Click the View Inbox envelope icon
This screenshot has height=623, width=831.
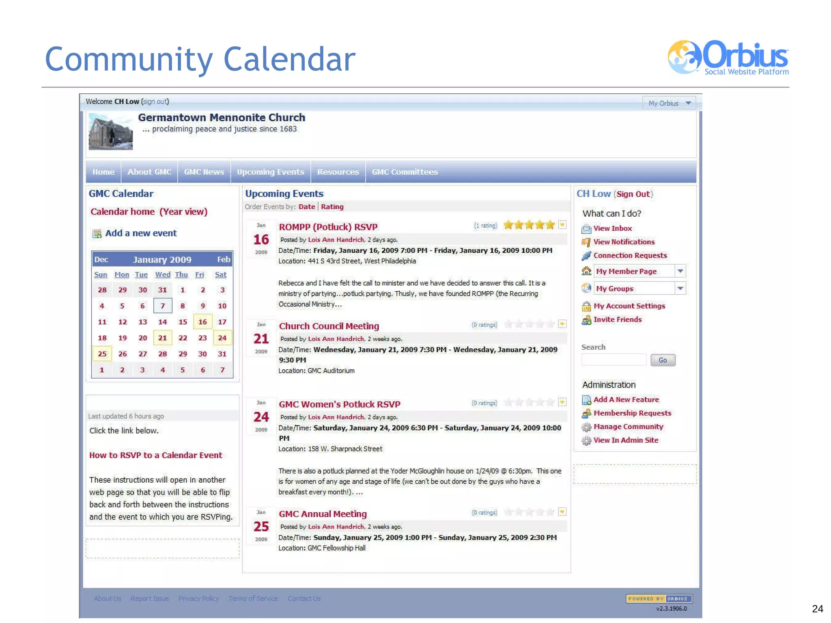[x=586, y=229]
